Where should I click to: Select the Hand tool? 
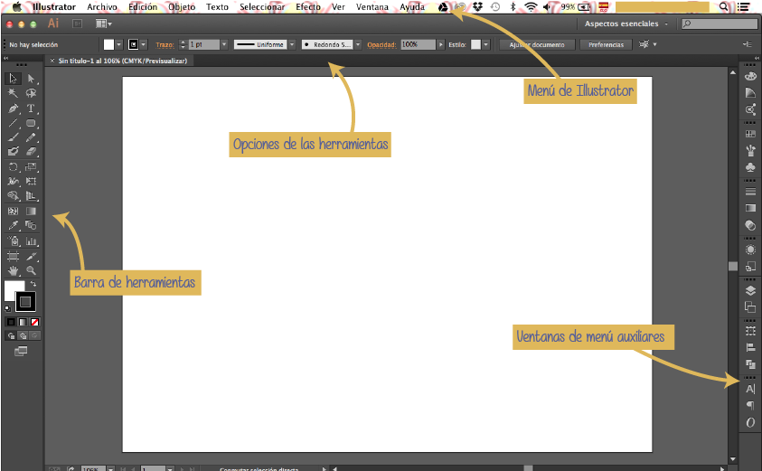pyautogui.click(x=14, y=270)
